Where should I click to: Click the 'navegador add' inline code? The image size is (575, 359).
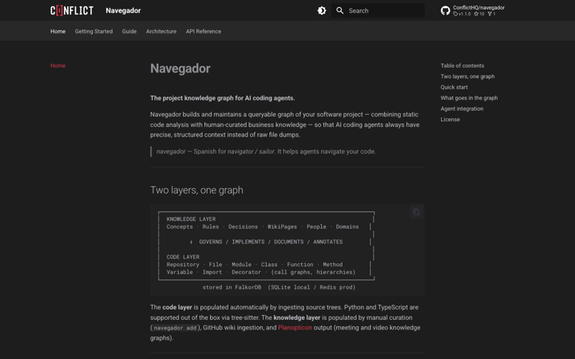175,328
